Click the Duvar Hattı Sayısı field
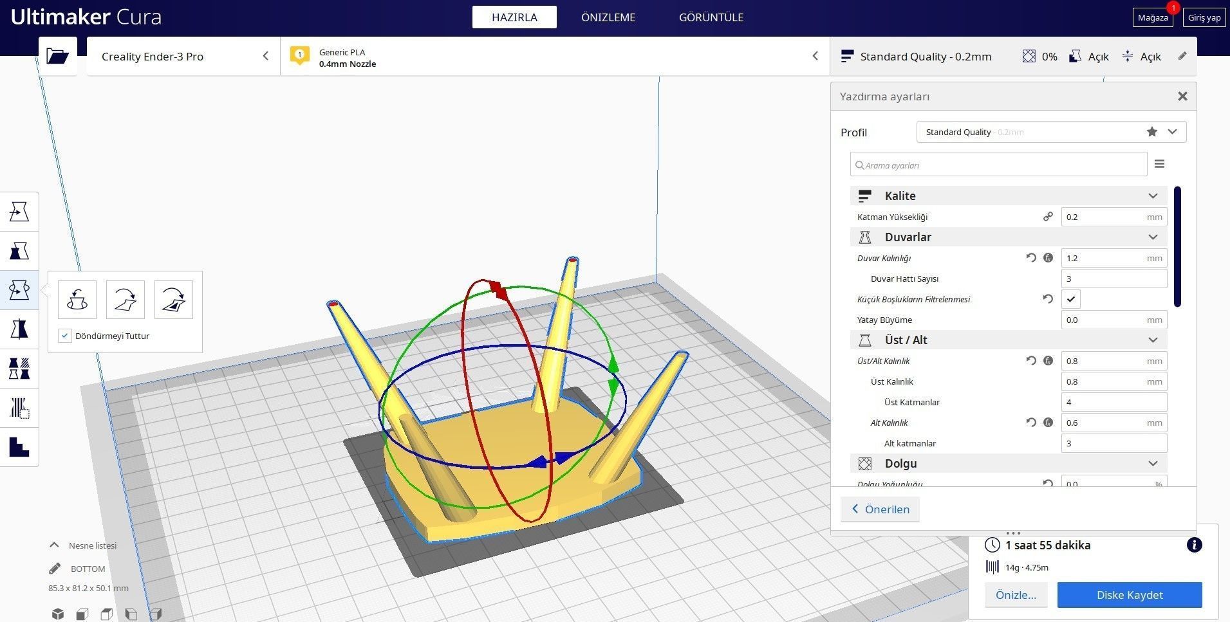1230x622 pixels. coord(1114,279)
